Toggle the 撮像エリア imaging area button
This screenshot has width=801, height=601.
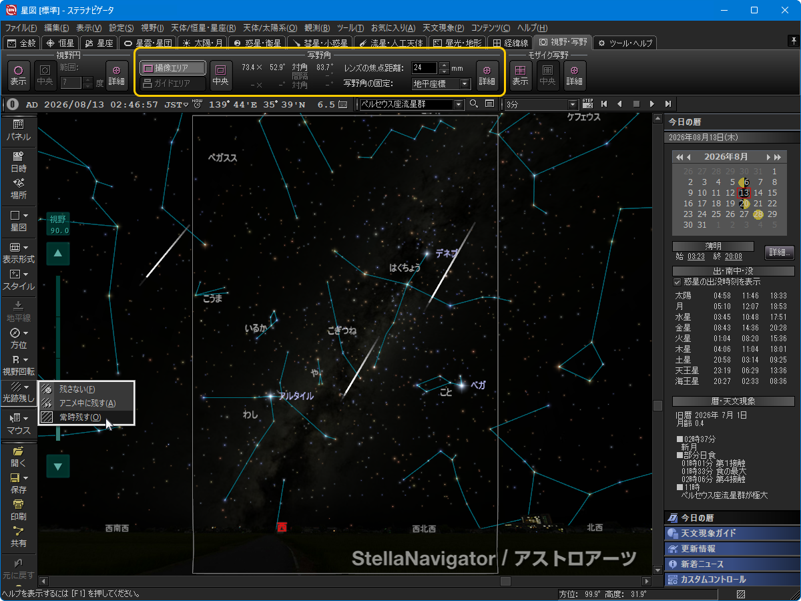click(x=173, y=68)
